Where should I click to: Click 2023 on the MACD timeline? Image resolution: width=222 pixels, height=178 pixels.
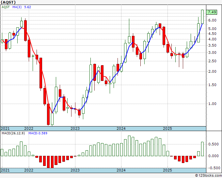[75, 170]
